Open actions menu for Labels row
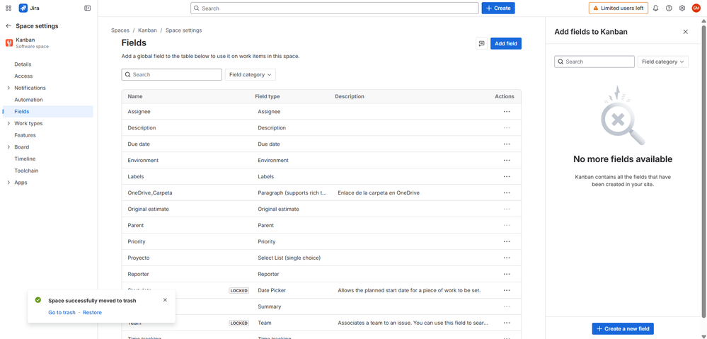Image resolution: width=707 pixels, height=339 pixels. coord(507,176)
